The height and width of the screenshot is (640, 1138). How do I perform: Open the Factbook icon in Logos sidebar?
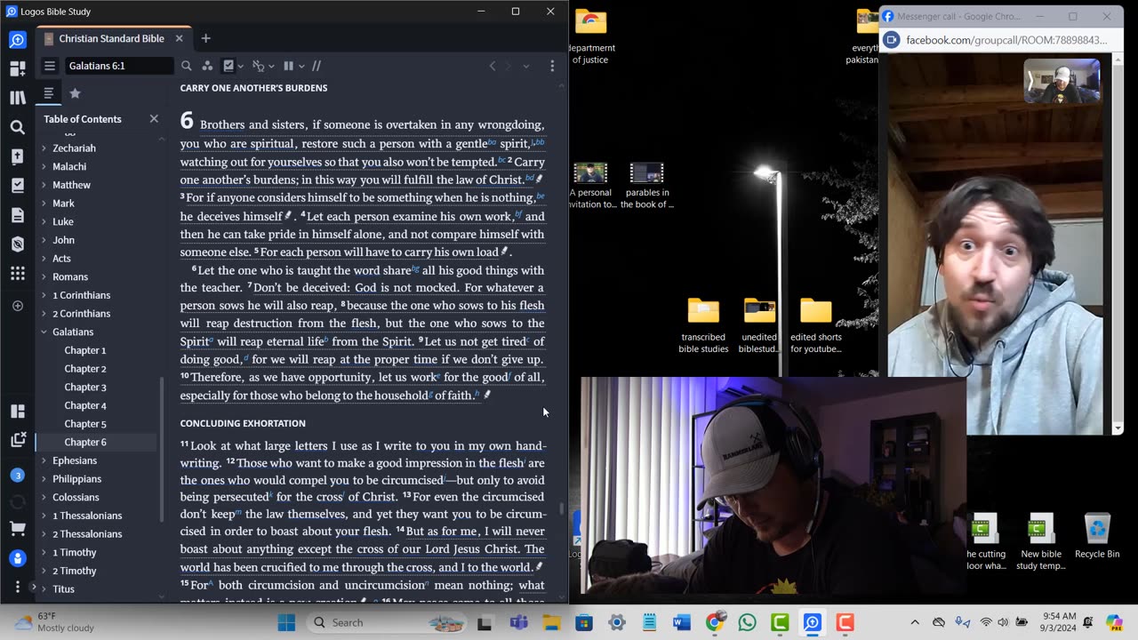(x=18, y=156)
